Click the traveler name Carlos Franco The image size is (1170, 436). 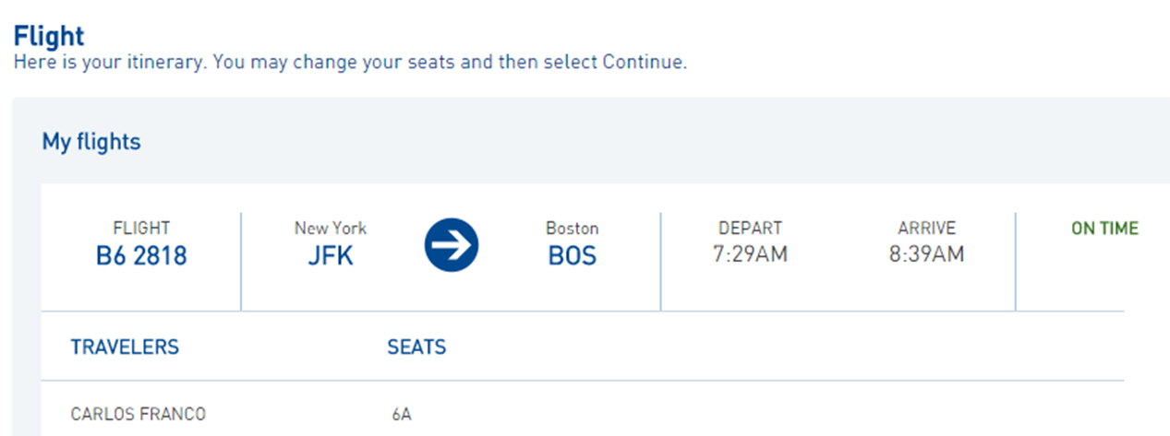138,415
